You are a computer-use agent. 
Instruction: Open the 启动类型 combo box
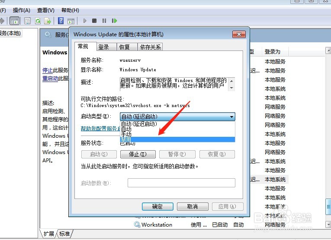click(x=177, y=117)
